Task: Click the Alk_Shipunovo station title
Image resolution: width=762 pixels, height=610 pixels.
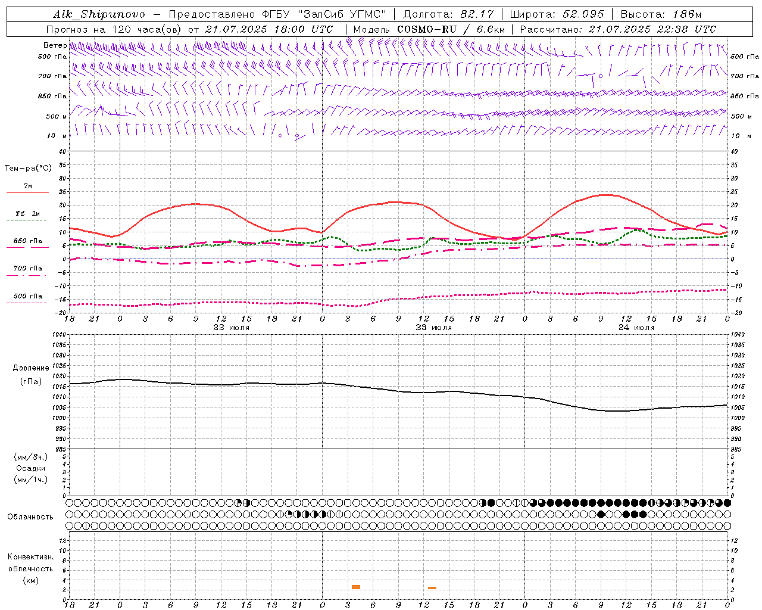Action: pyautogui.click(x=99, y=14)
